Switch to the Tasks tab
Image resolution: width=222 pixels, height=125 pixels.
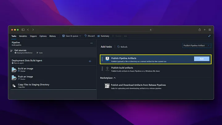click(14, 36)
